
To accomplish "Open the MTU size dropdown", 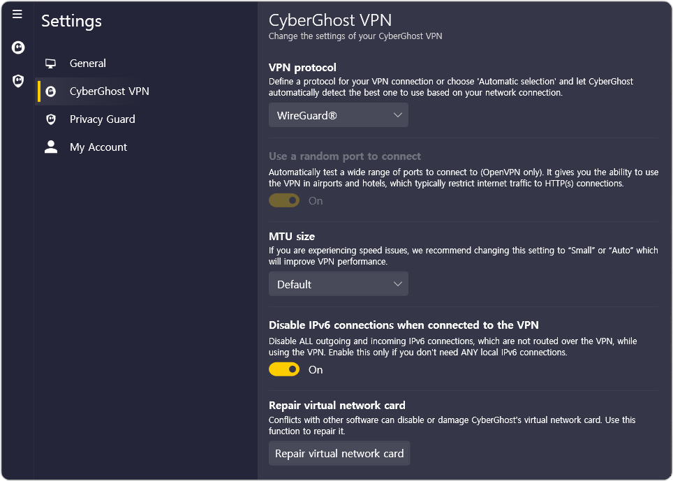I will coord(338,284).
